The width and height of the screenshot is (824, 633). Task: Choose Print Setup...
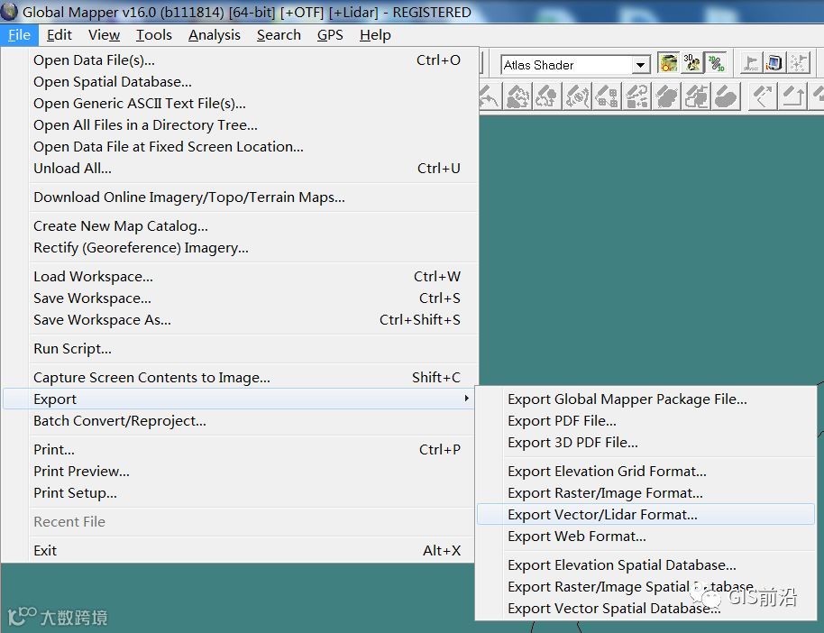pos(240,492)
